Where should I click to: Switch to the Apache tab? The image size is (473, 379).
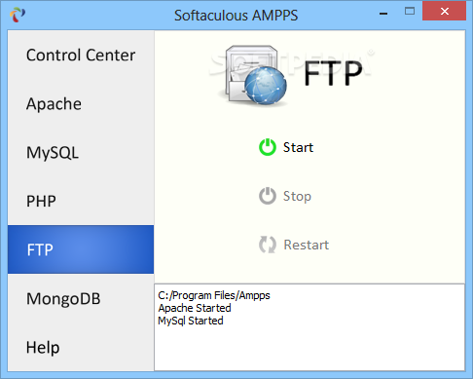click(81, 103)
